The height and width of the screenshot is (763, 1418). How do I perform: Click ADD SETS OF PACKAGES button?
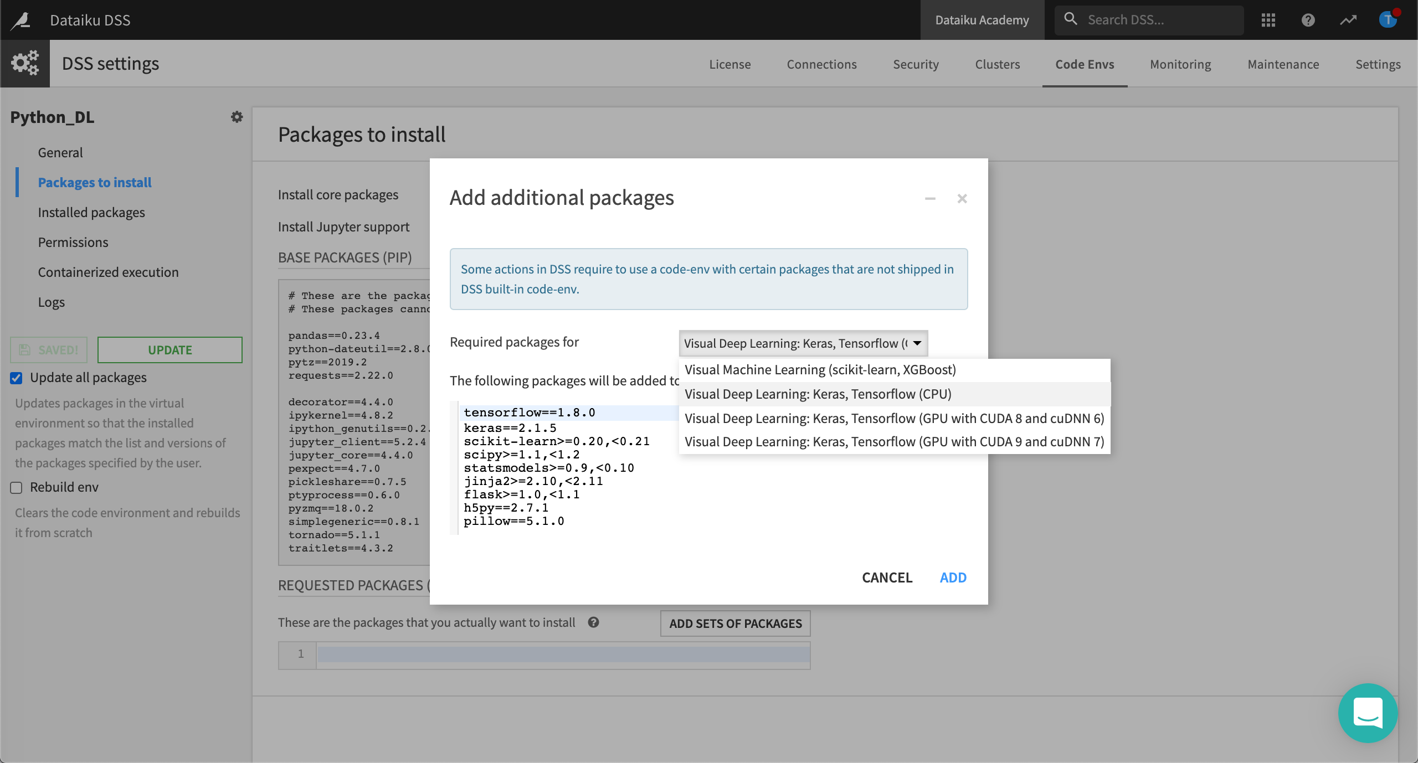click(735, 623)
